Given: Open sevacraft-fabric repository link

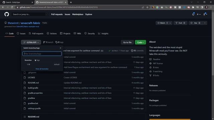Looking at the screenshot, I should point(30,23).
